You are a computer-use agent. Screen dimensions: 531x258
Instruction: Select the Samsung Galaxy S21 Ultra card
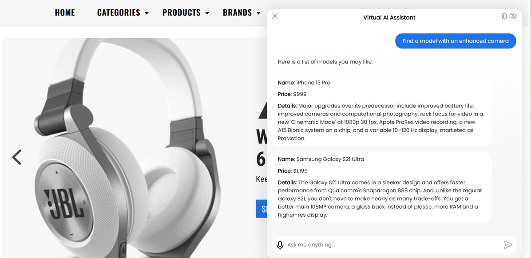pos(381,187)
